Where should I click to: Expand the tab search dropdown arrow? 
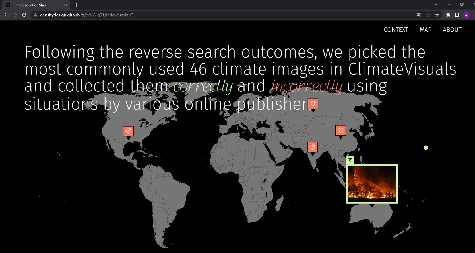(436, 4)
